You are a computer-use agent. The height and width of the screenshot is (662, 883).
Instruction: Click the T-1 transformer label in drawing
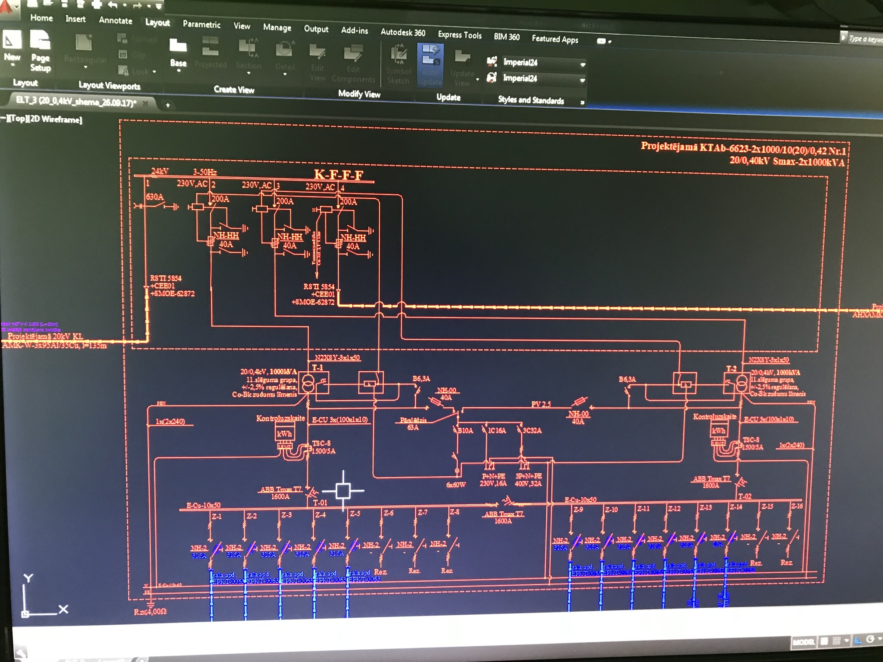[317, 368]
